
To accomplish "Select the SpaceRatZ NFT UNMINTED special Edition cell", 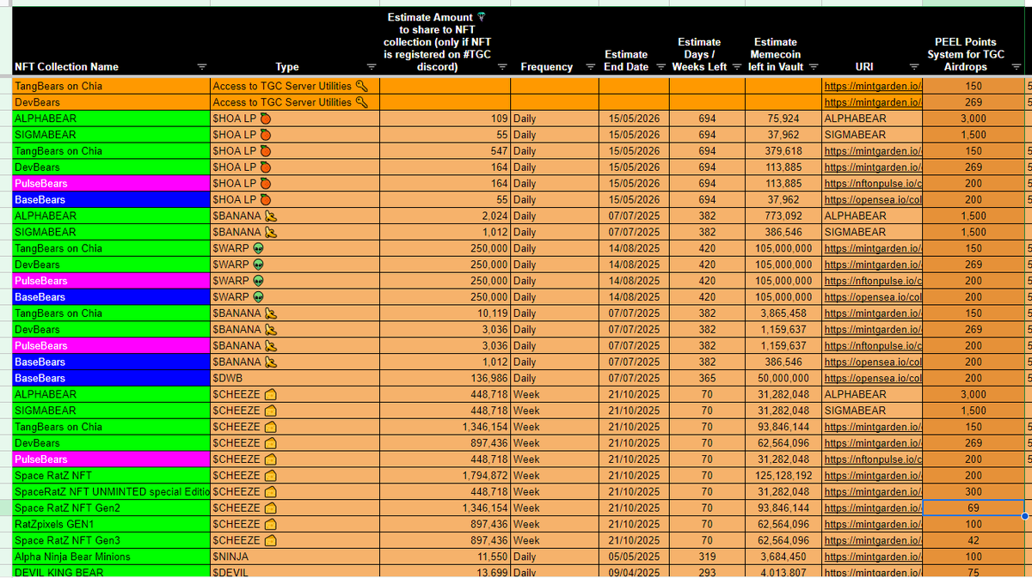I will 111,492.
